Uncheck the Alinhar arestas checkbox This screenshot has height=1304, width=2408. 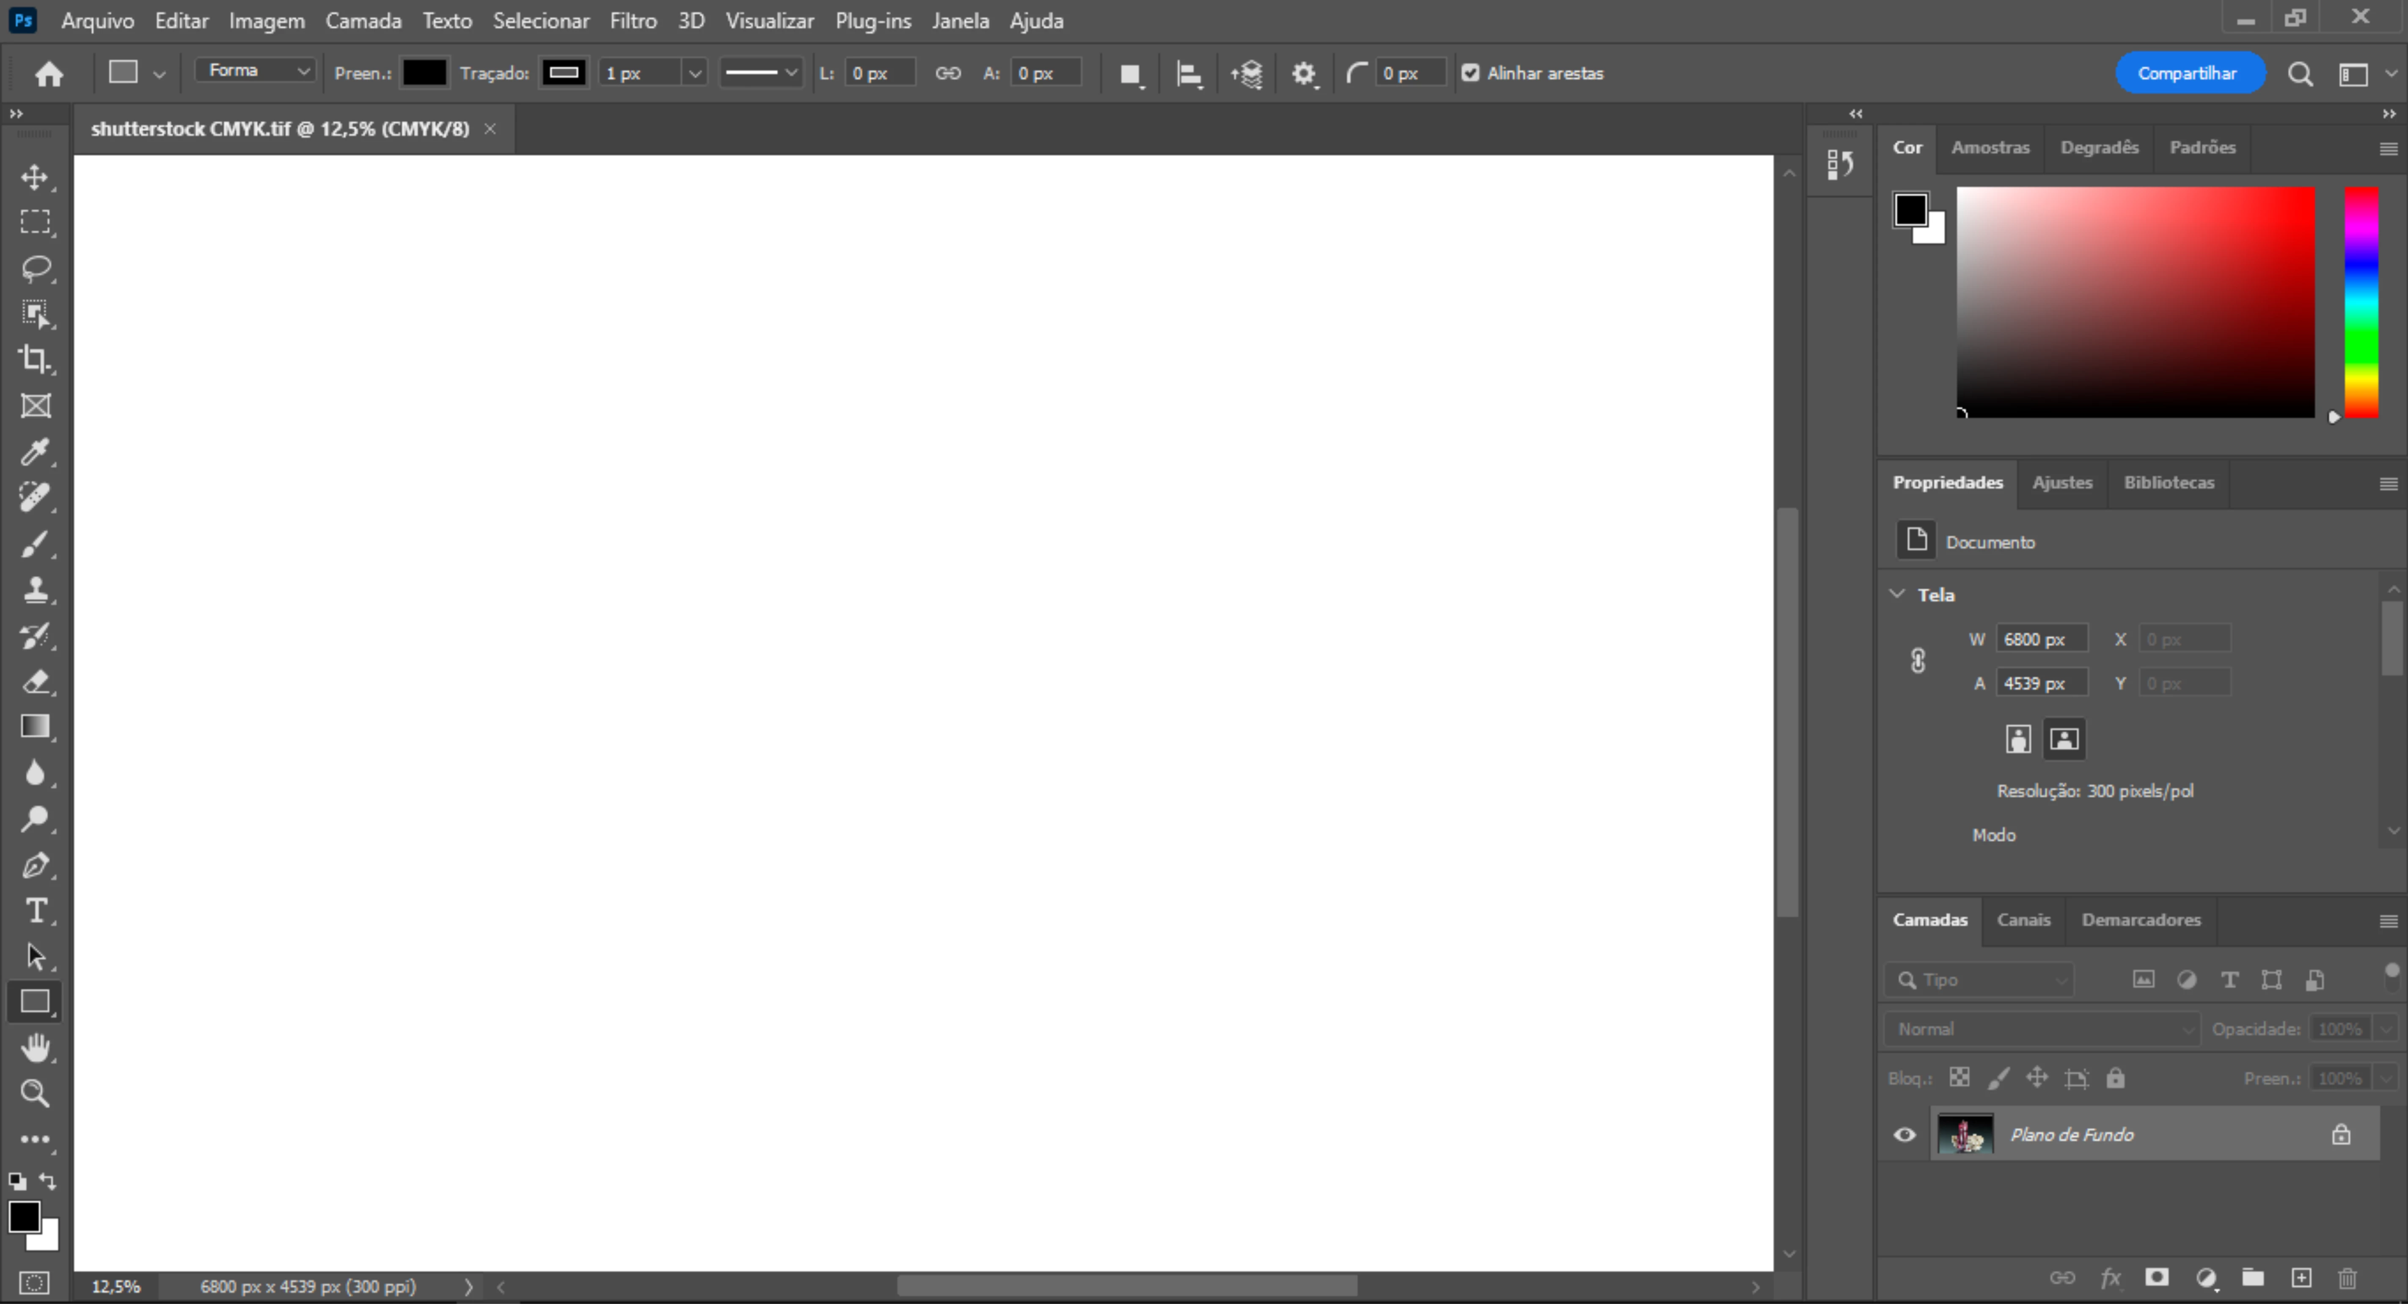1470,73
